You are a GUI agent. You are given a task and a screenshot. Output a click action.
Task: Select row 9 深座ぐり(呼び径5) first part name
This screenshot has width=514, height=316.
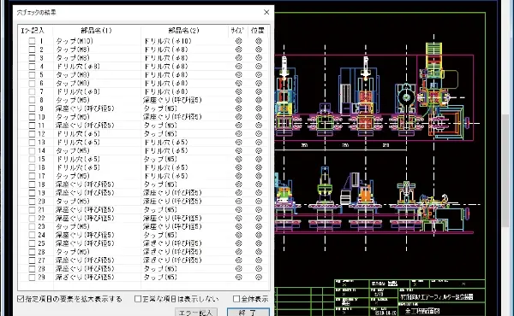pyautogui.click(x=85, y=108)
